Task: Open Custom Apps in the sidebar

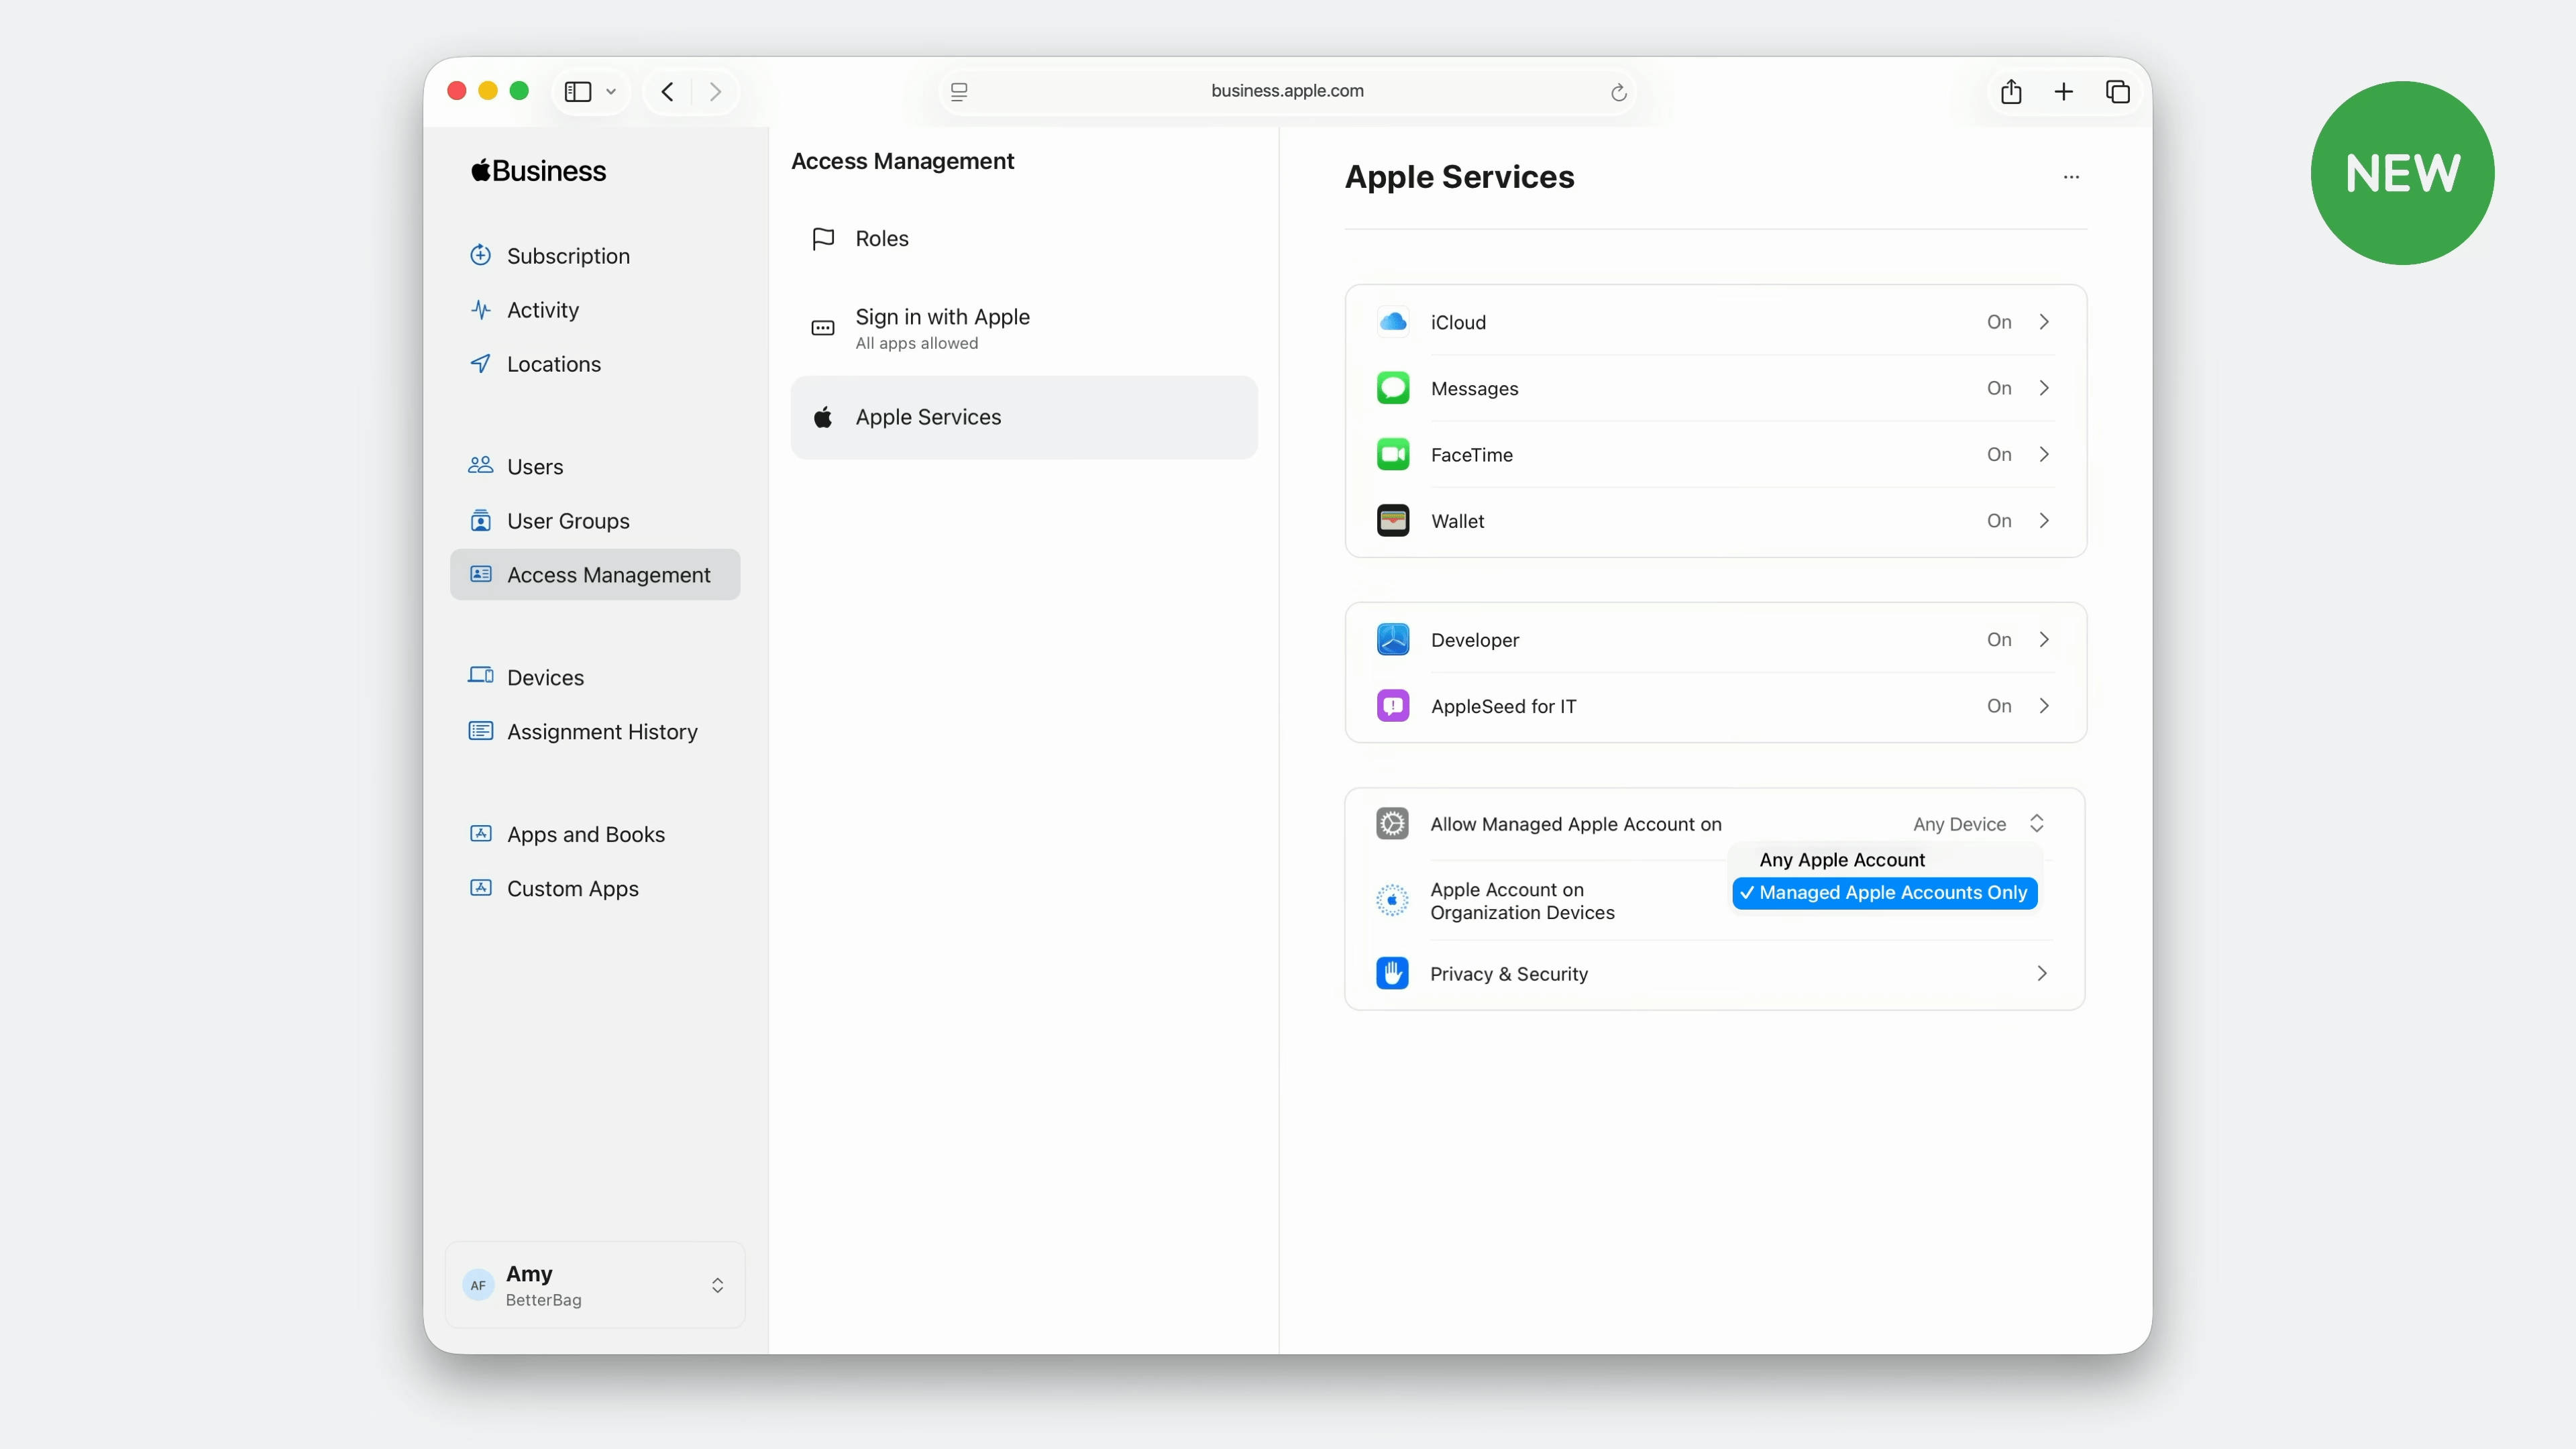Action: [x=595, y=889]
